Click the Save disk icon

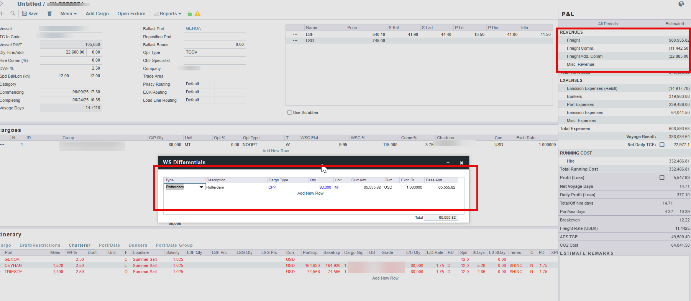point(25,13)
